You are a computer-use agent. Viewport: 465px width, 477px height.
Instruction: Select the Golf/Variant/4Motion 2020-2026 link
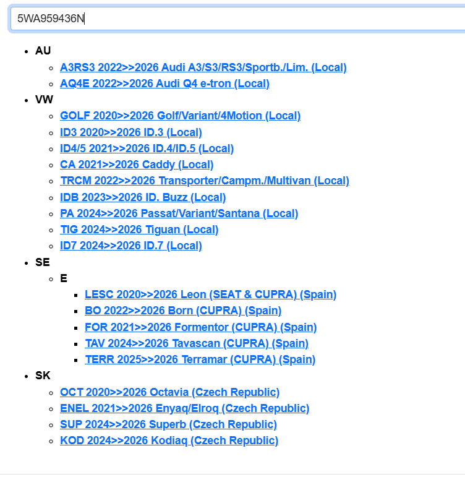click(x=180, y=116)
